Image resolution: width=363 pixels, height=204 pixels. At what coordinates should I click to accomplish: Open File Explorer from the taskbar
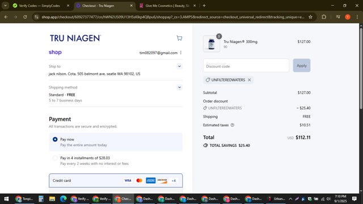[52, 199]
